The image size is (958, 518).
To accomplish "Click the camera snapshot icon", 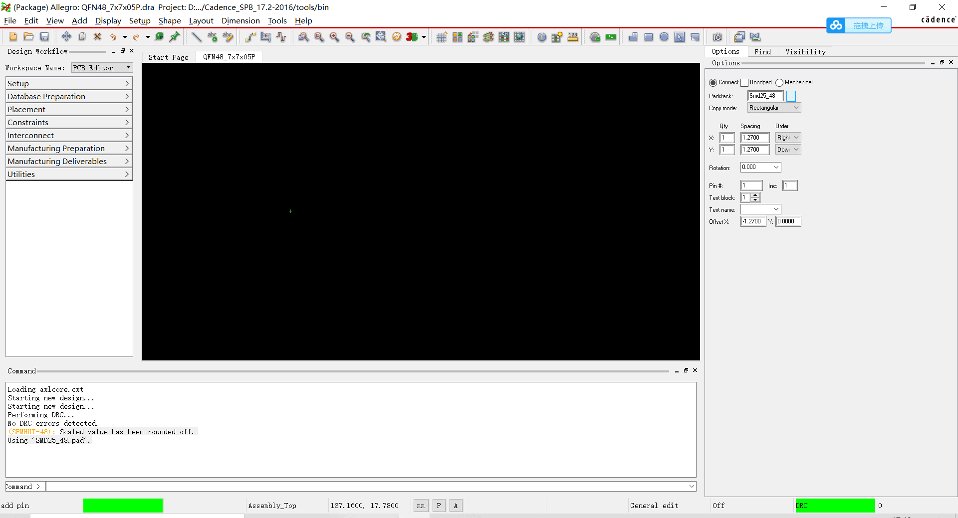I will pos(718,37).
